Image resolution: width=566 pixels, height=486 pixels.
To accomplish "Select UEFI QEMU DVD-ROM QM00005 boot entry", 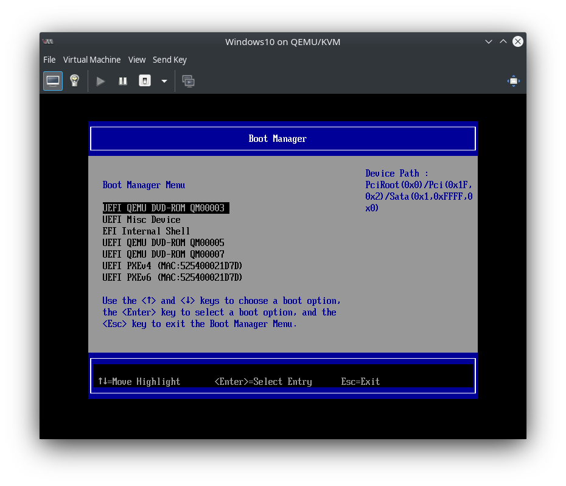I will pyautogui.click(x=164, y=243).
